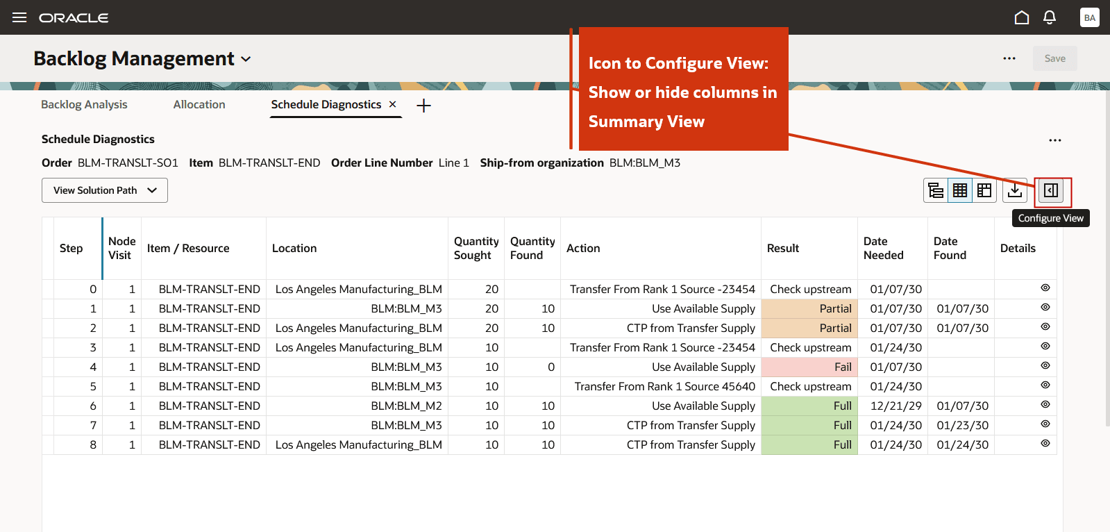View details eye icon for step 7
This screenshot has width=1110, height=532.
pyautogui.click(x=1045, y=424)
